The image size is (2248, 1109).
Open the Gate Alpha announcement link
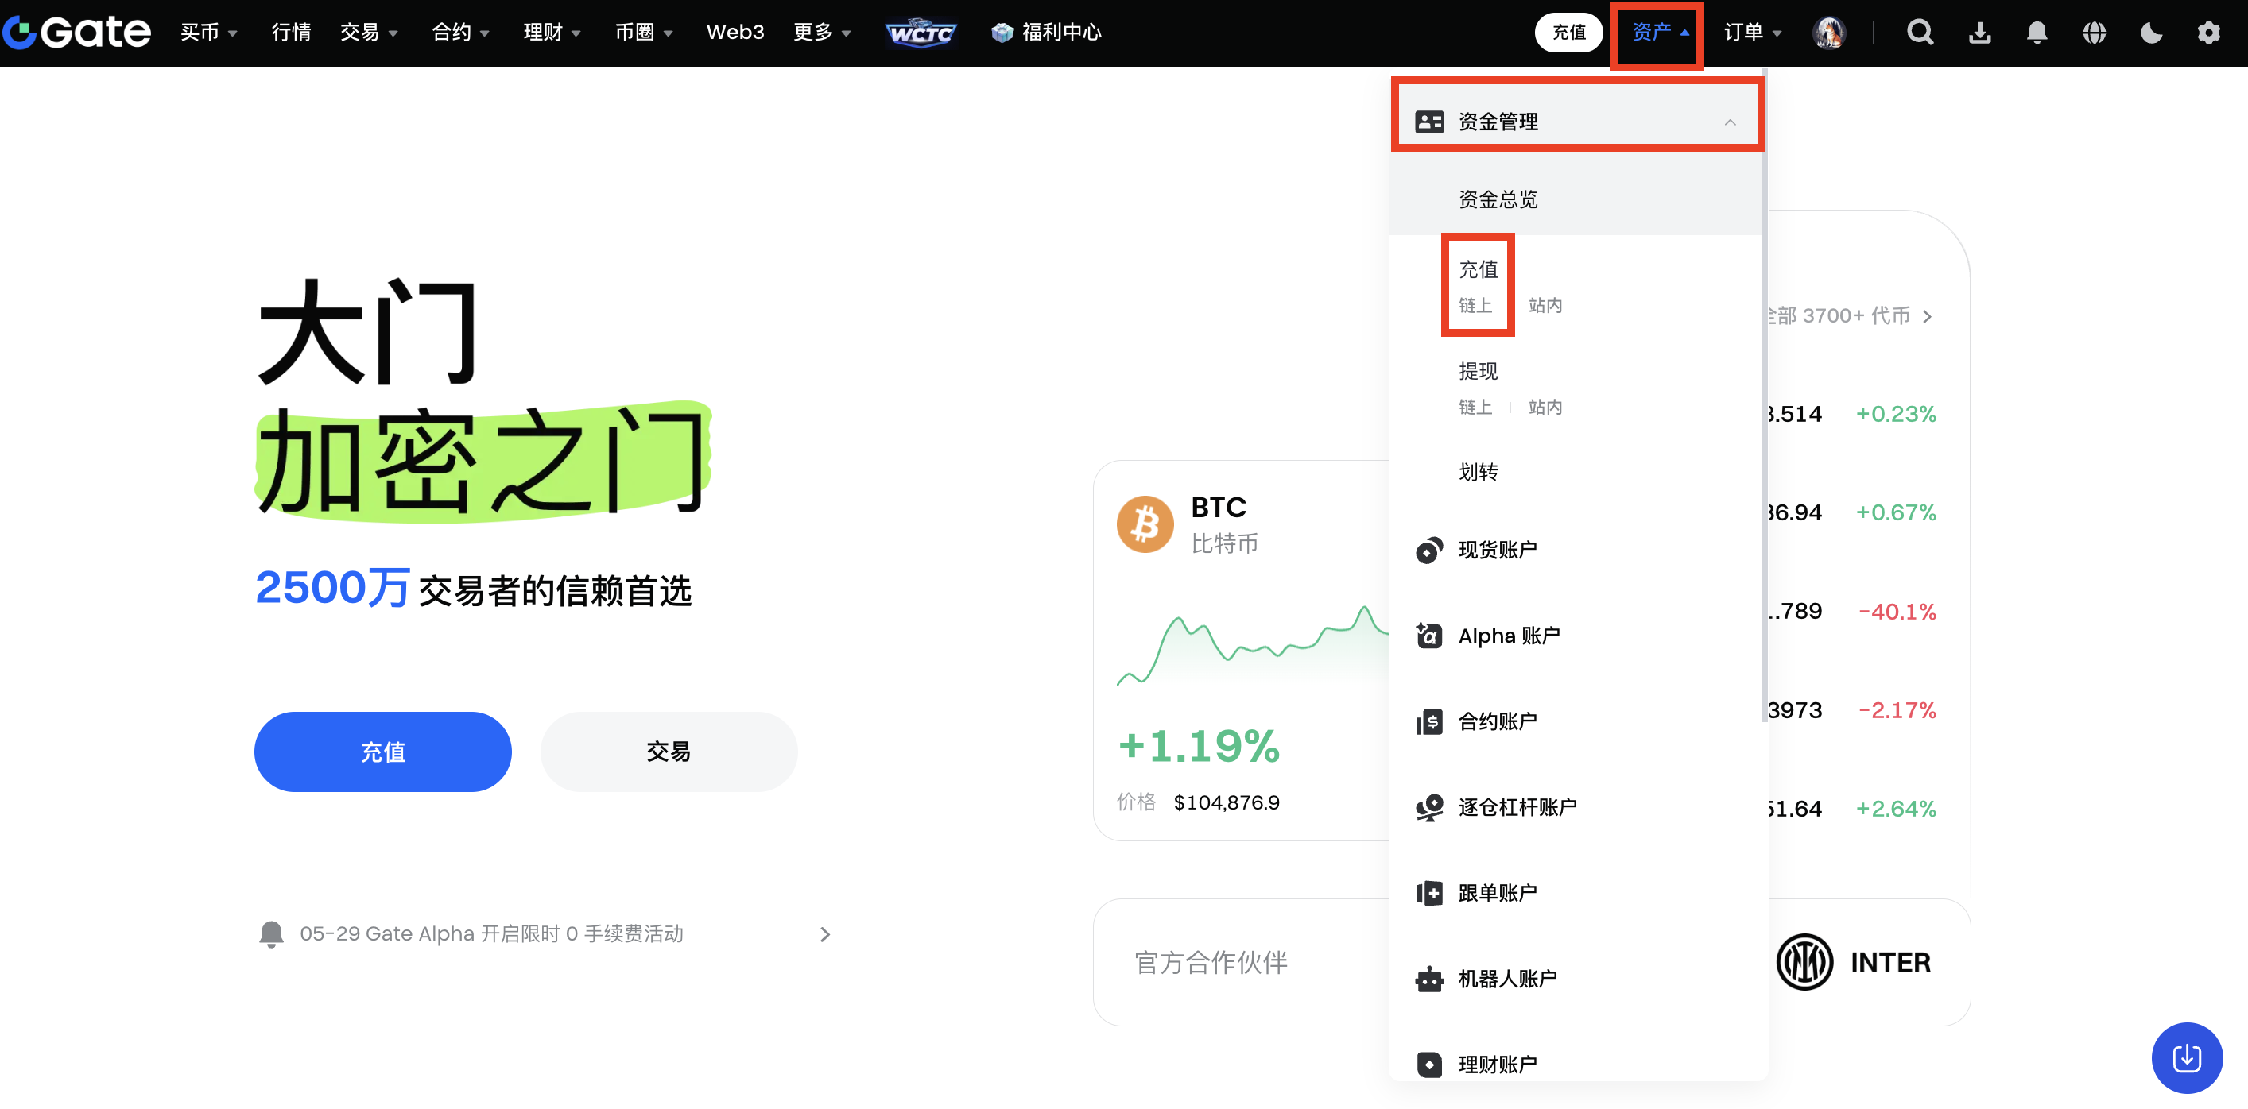point(491,933)
